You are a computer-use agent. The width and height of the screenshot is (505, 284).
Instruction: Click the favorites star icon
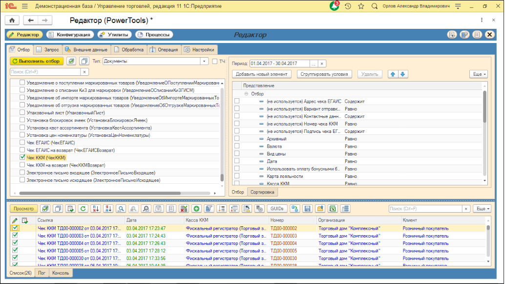coord(361,6)
